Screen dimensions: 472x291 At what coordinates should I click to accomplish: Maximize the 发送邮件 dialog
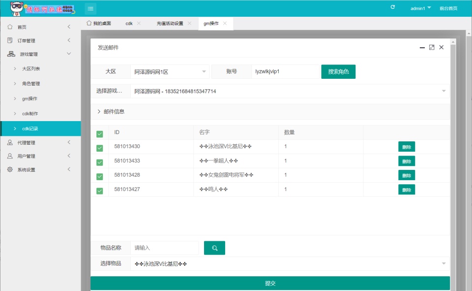[x=432, y=47]
